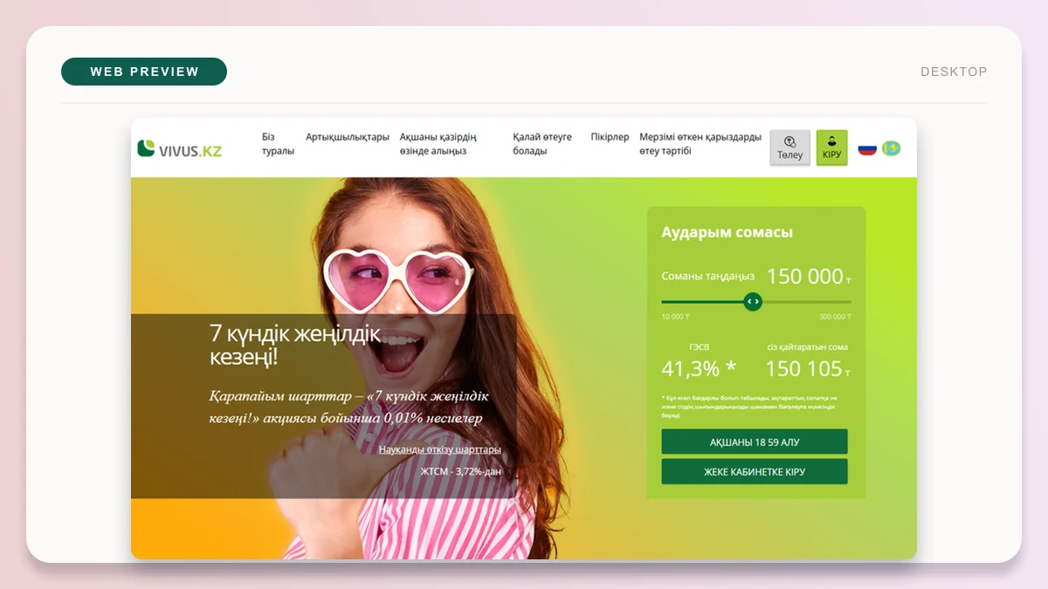
Task: Open the Артықшылықтары menu item
Action: coord(348,137)
